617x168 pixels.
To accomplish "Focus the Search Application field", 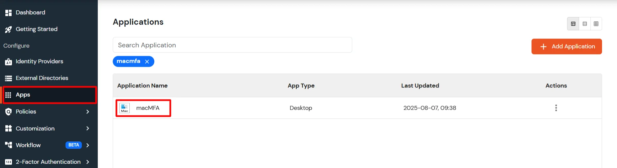I will click(232, 45).
